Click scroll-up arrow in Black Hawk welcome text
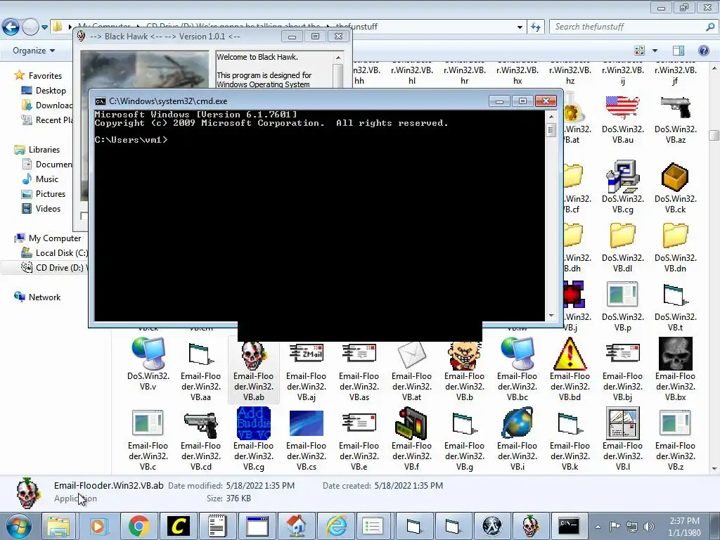This screenshot has height=540, width=720. [338, 58]
